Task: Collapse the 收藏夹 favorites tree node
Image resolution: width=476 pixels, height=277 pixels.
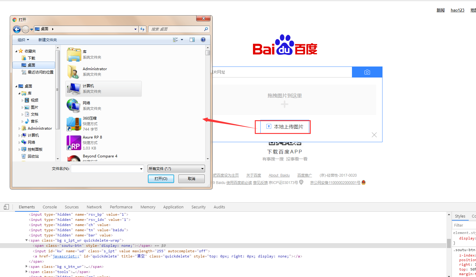Action: pyautogui.click(x=16, y=51)
